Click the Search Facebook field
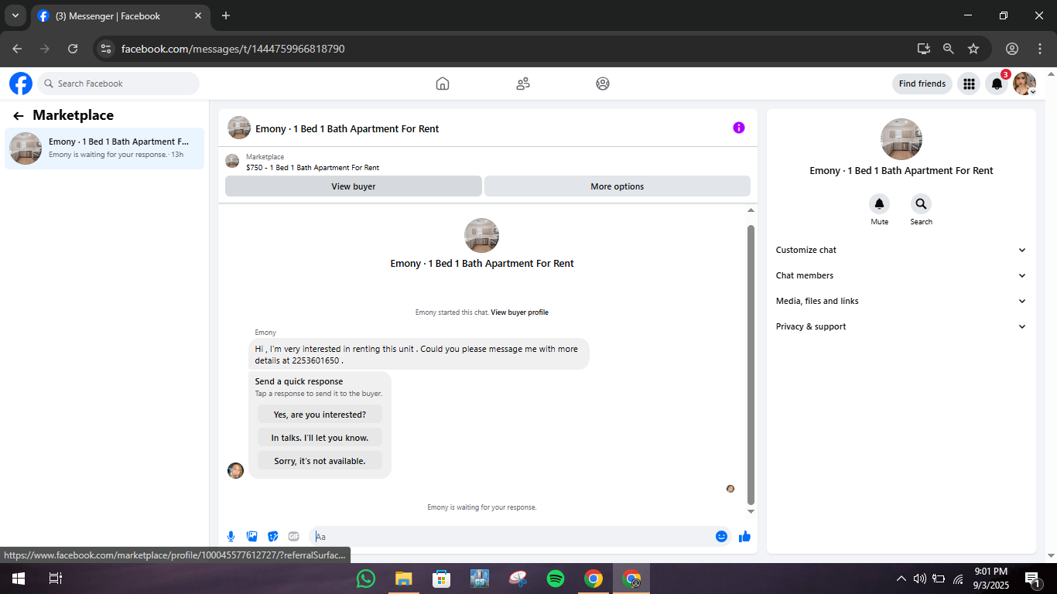The width and height of the screenshot is (1057, 594). (118, 84)
